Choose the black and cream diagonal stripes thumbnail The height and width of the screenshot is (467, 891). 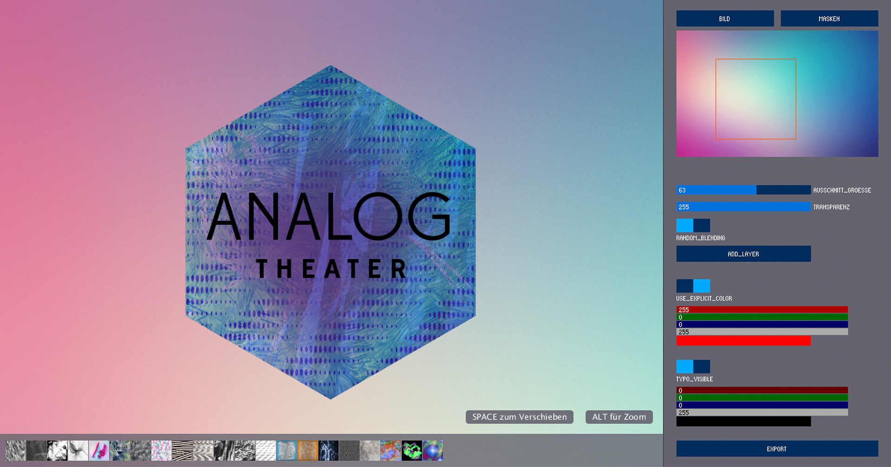coord(183,450)
